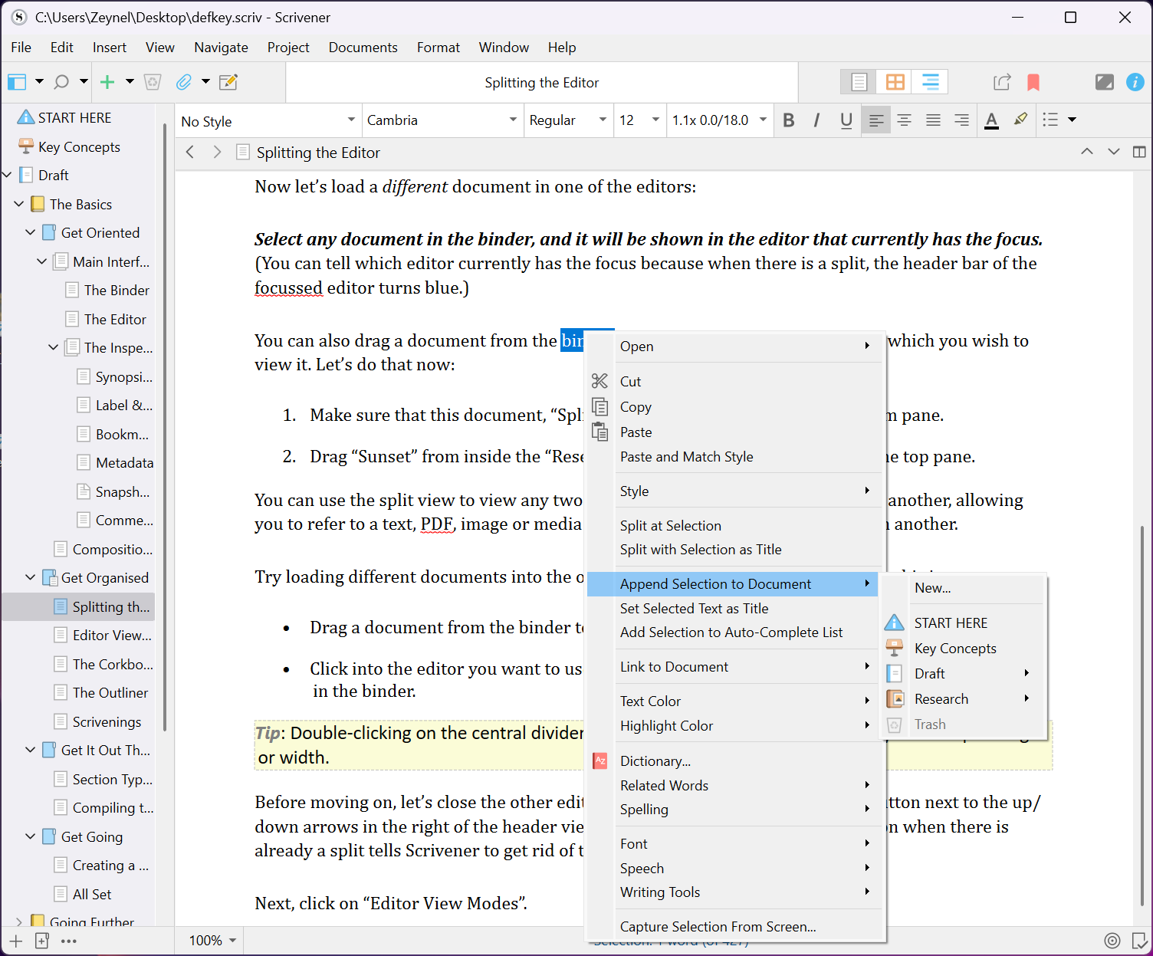The height and width of the screenshot is (956, 1153).
Task: Open the Cambria font dropdown
Action: [442, 120]
